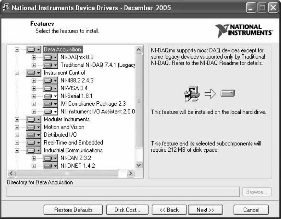Open install-state icon for Real-Time and Embedded
281x219 pixels.
click(34, 143)
